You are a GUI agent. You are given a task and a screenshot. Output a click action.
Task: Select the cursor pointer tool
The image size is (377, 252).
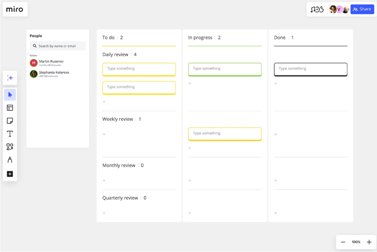10,95
